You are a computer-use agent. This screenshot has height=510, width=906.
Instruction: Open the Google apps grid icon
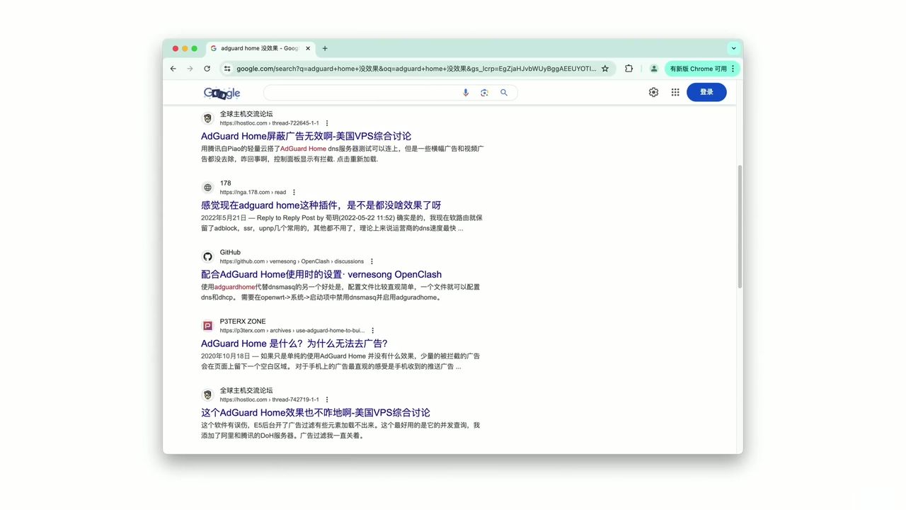(x=675, y=92)
